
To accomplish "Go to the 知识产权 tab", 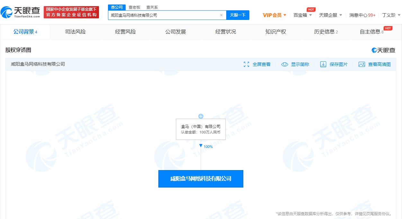I will pos(275,32).
